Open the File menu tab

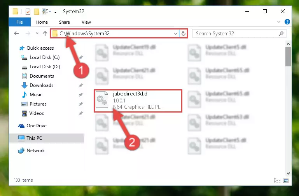coord(20,22)
